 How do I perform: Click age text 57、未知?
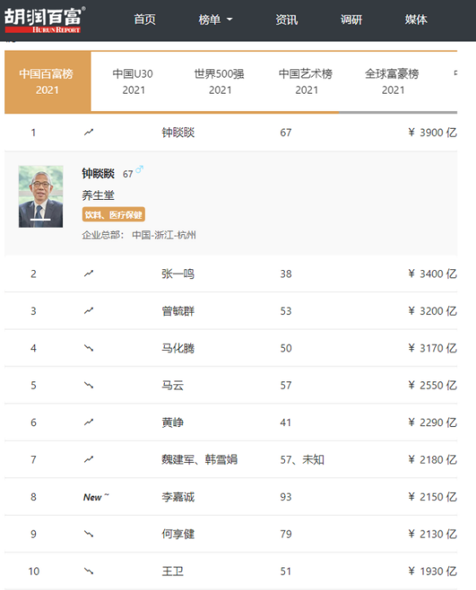point(302,459)
